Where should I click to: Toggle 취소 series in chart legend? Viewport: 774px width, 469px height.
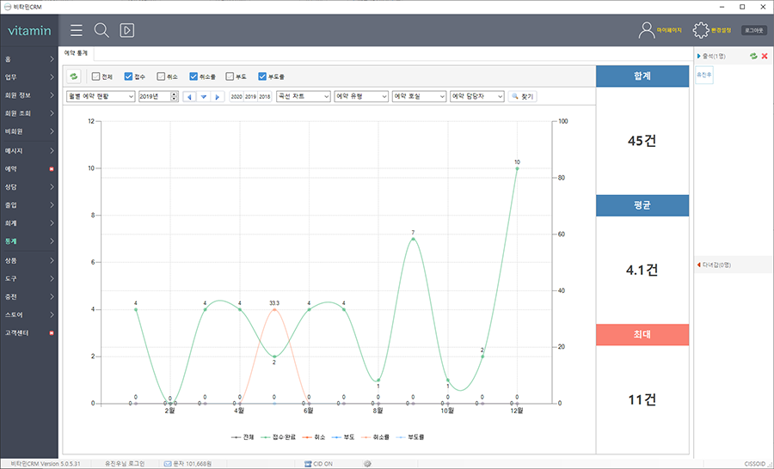313,437
